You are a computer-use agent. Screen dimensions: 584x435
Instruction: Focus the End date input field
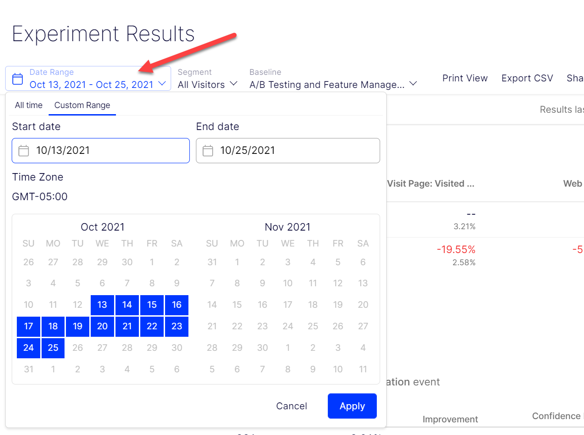tap(295, 151)
